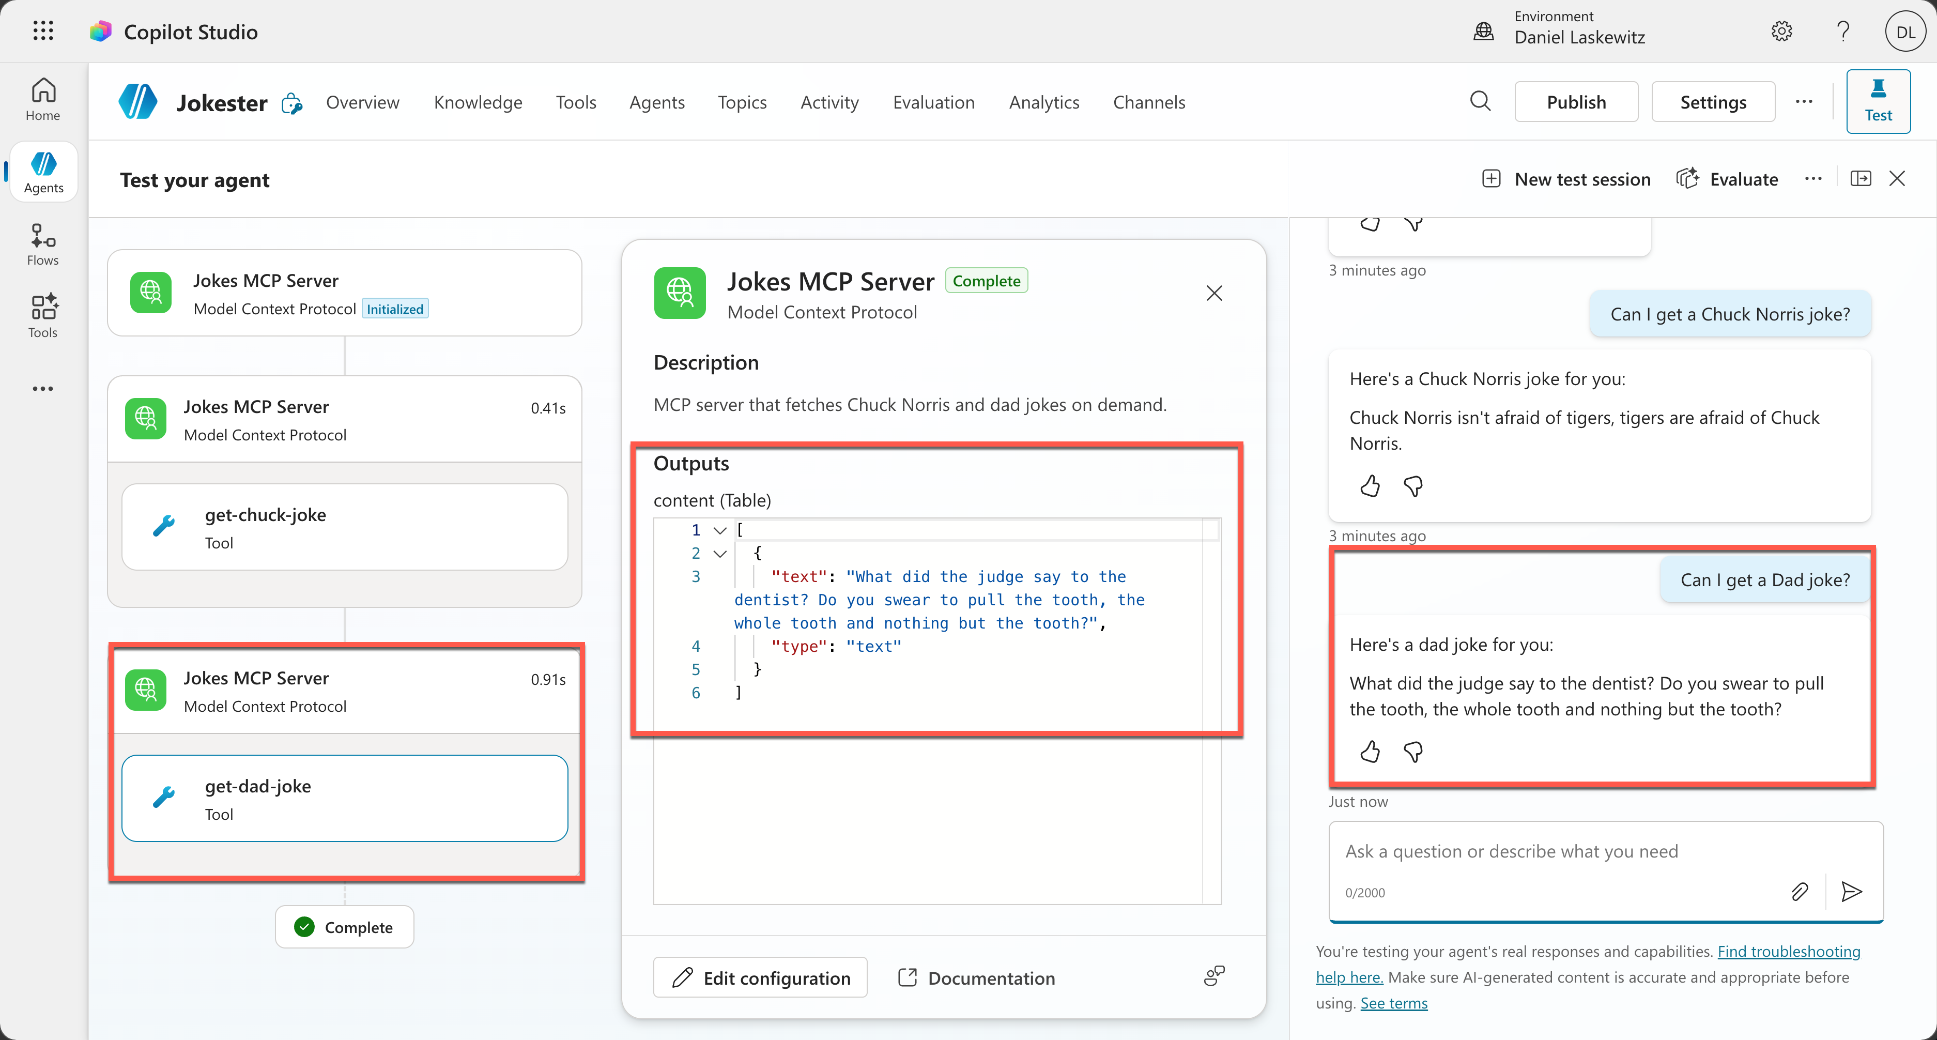Open the ellipsis menu beside Settings
Screen dimensions: 1937x1040
pos(1804,101)
